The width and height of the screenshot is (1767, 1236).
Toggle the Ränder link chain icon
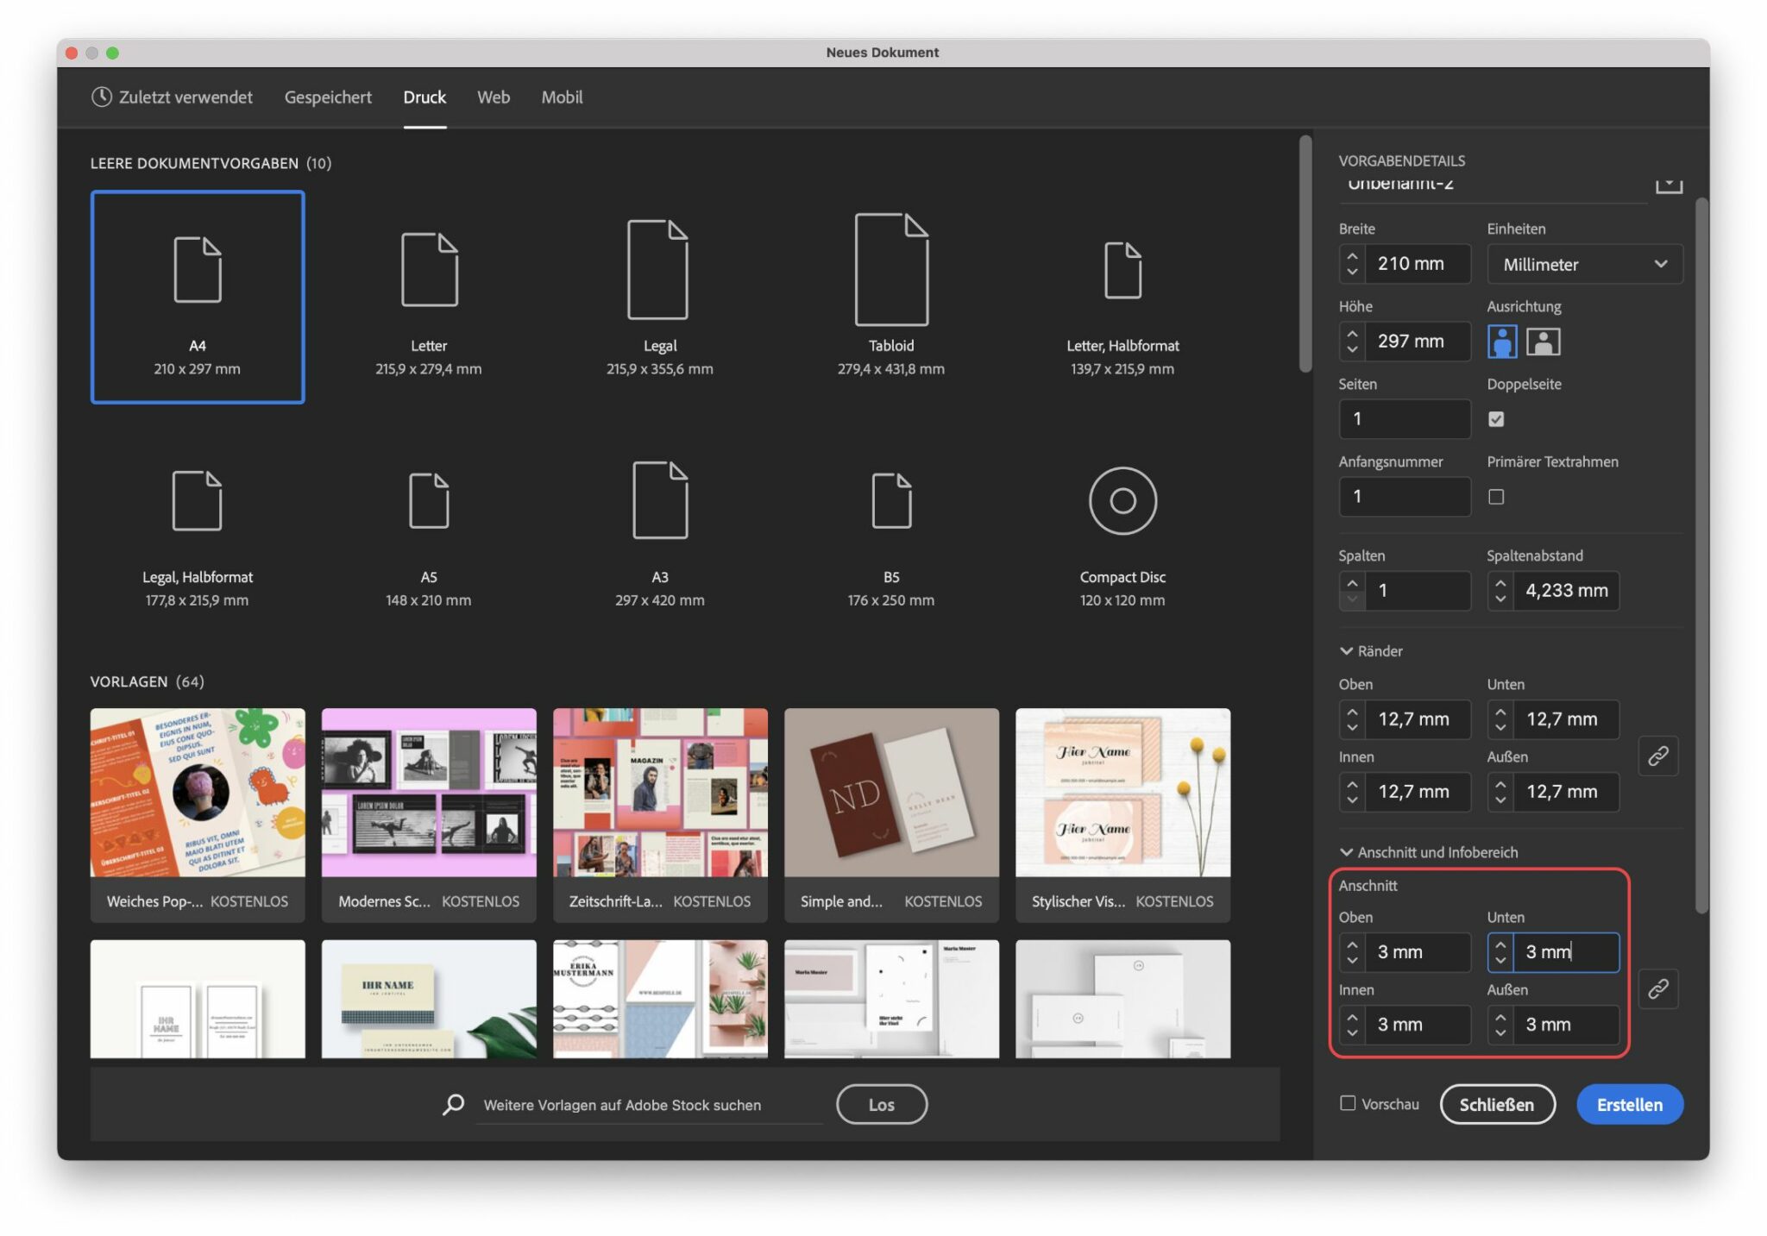click(x=1657, y=756)
